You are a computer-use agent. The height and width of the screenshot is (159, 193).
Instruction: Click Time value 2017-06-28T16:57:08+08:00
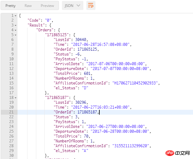click(100, 44)
